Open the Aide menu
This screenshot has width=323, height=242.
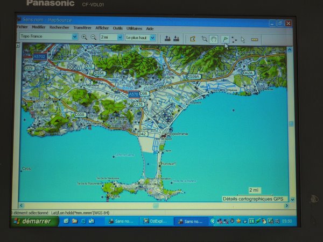pyautogui.click(x=150, y=28)
